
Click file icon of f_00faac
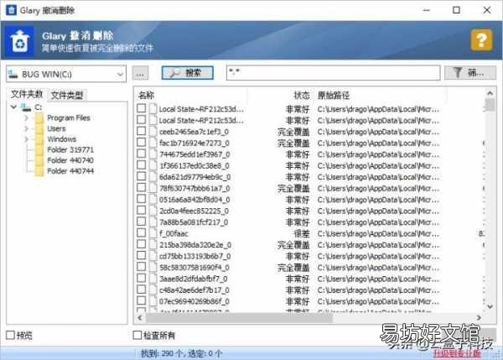(153, 233)
